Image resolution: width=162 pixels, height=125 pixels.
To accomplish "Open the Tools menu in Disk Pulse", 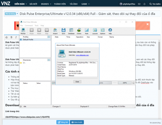I will coord(37,26).
